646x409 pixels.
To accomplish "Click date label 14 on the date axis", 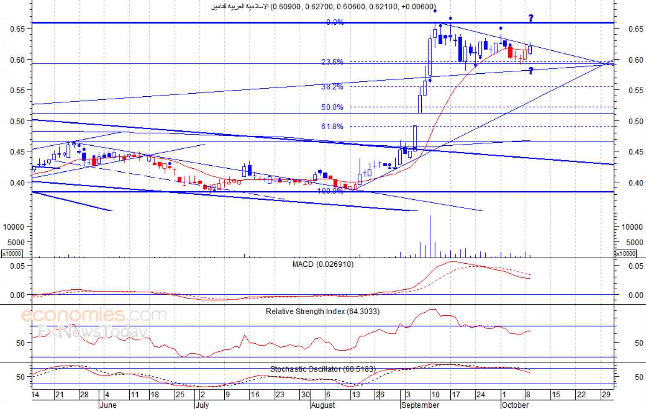I will click(35, 395).
